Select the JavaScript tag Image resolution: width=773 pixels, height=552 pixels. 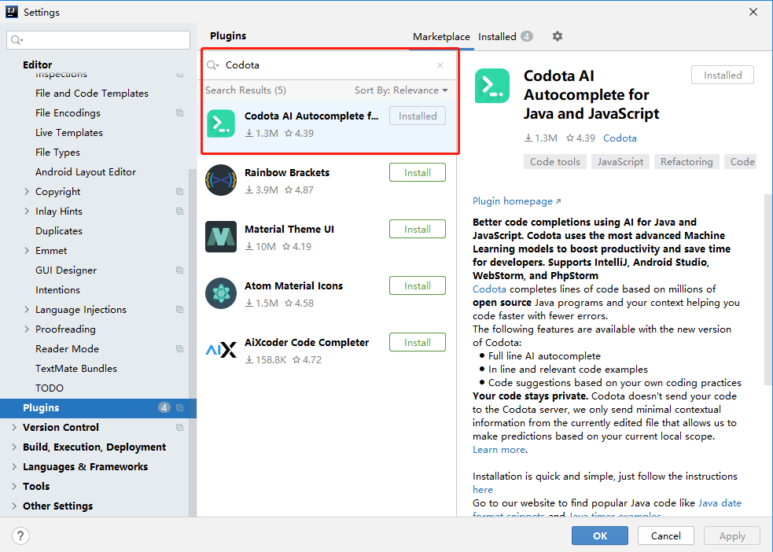[x=620, y=162]
